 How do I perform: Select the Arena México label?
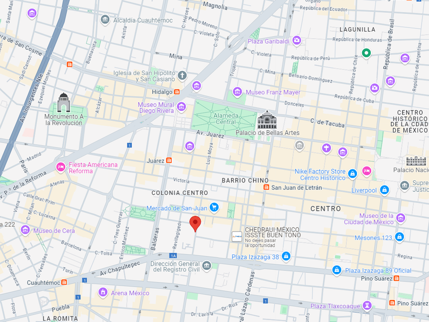click(130, 293)
